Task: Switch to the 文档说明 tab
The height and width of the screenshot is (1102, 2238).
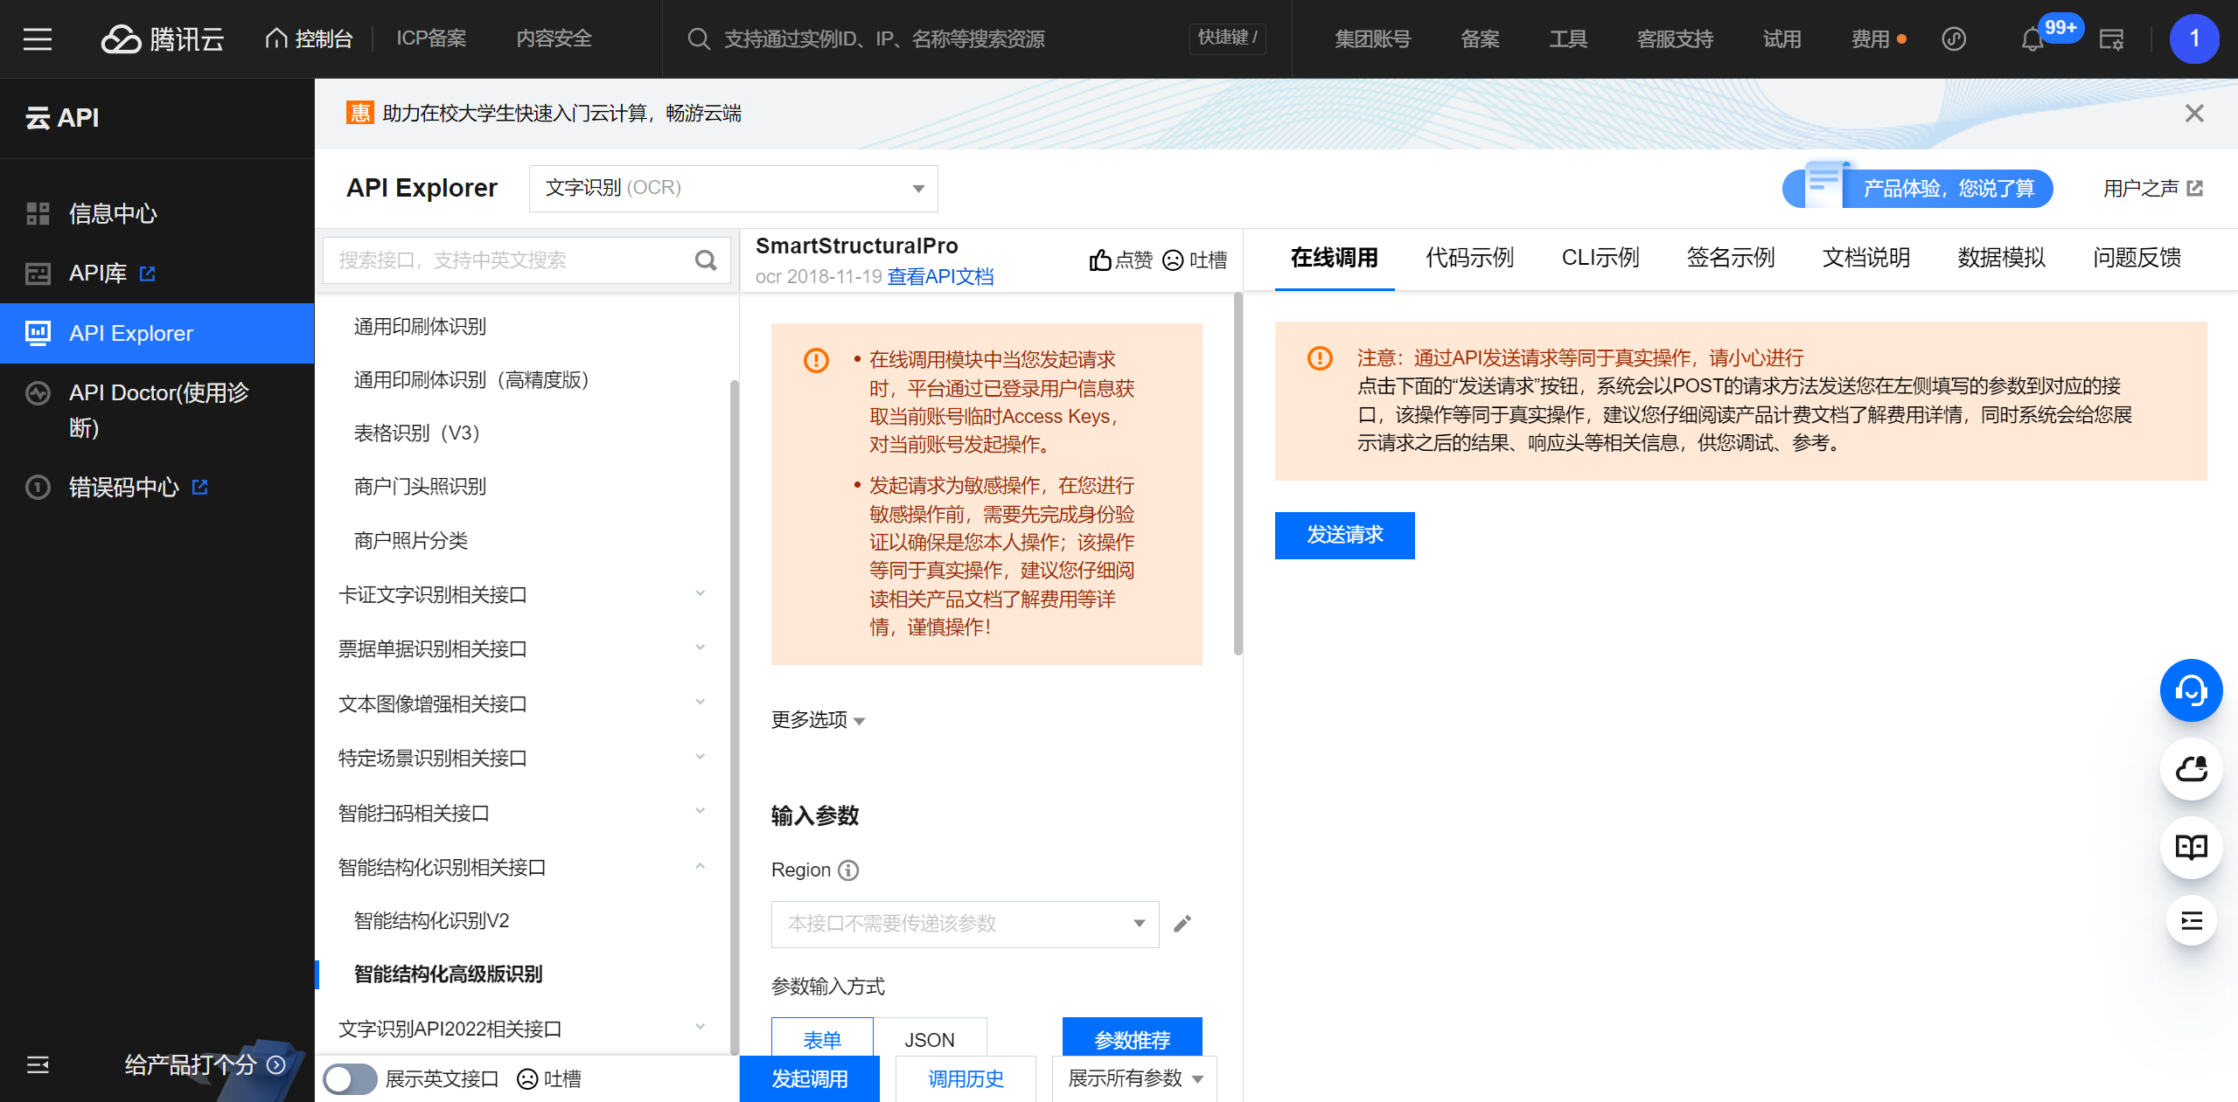Action: (x=1865, y=258)
